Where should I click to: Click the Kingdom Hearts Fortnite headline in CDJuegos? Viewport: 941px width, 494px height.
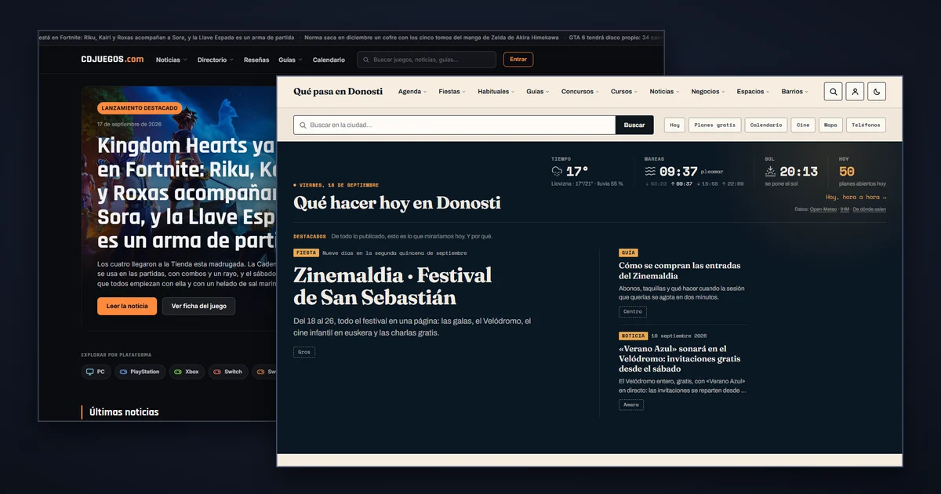[186, 193]
